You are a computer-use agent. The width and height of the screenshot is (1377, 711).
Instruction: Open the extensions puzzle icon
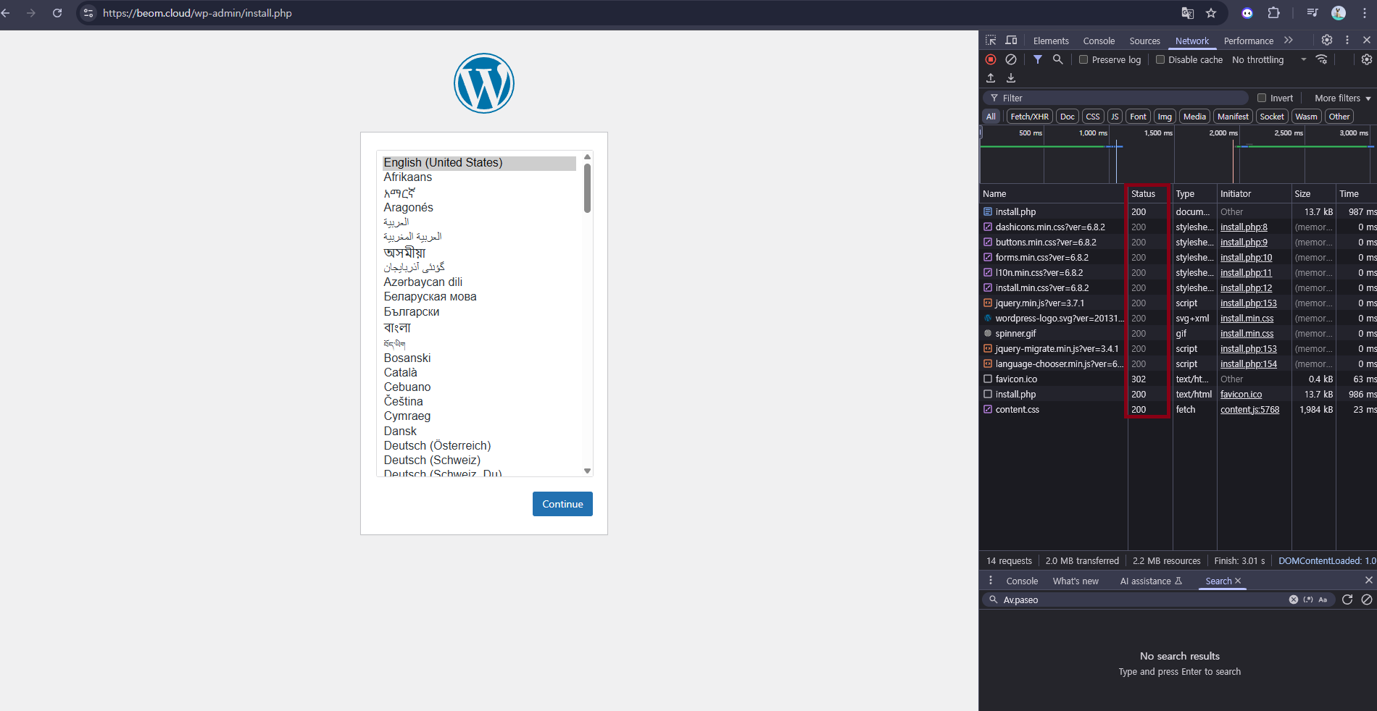tap(1273, 13)
